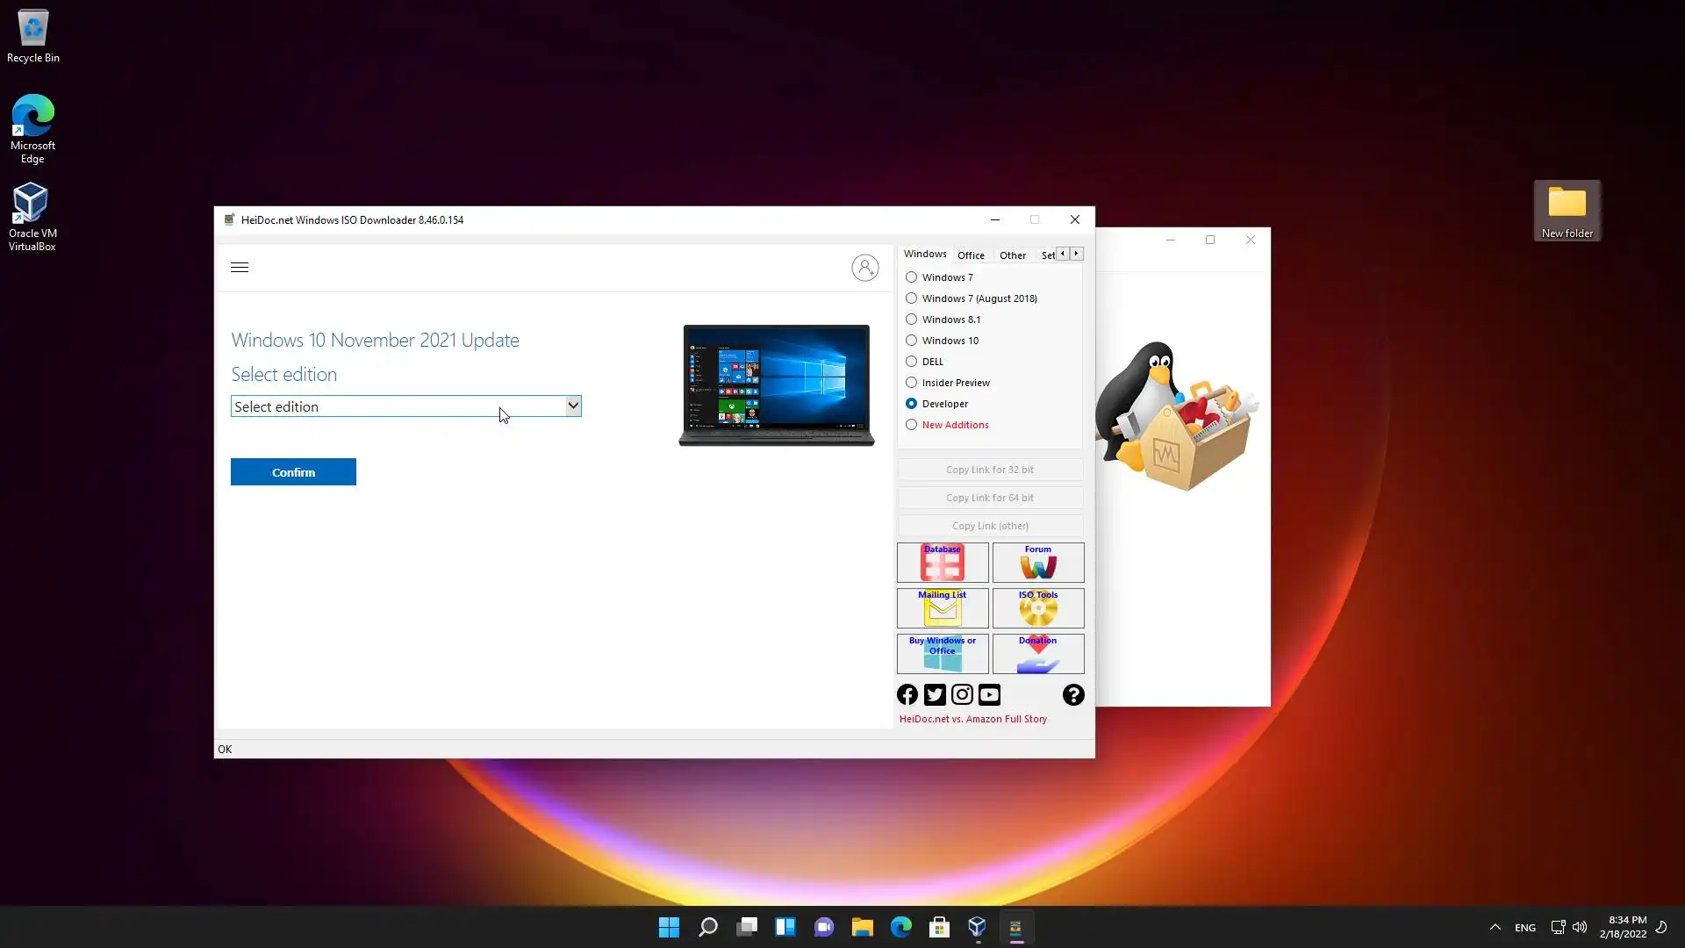Open the Database icon tile
Screen dimensions: 1685x948
[942, 563]
